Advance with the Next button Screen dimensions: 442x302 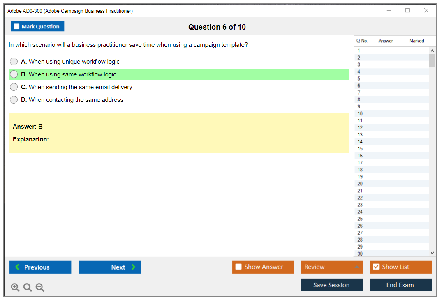click(110, 267)
